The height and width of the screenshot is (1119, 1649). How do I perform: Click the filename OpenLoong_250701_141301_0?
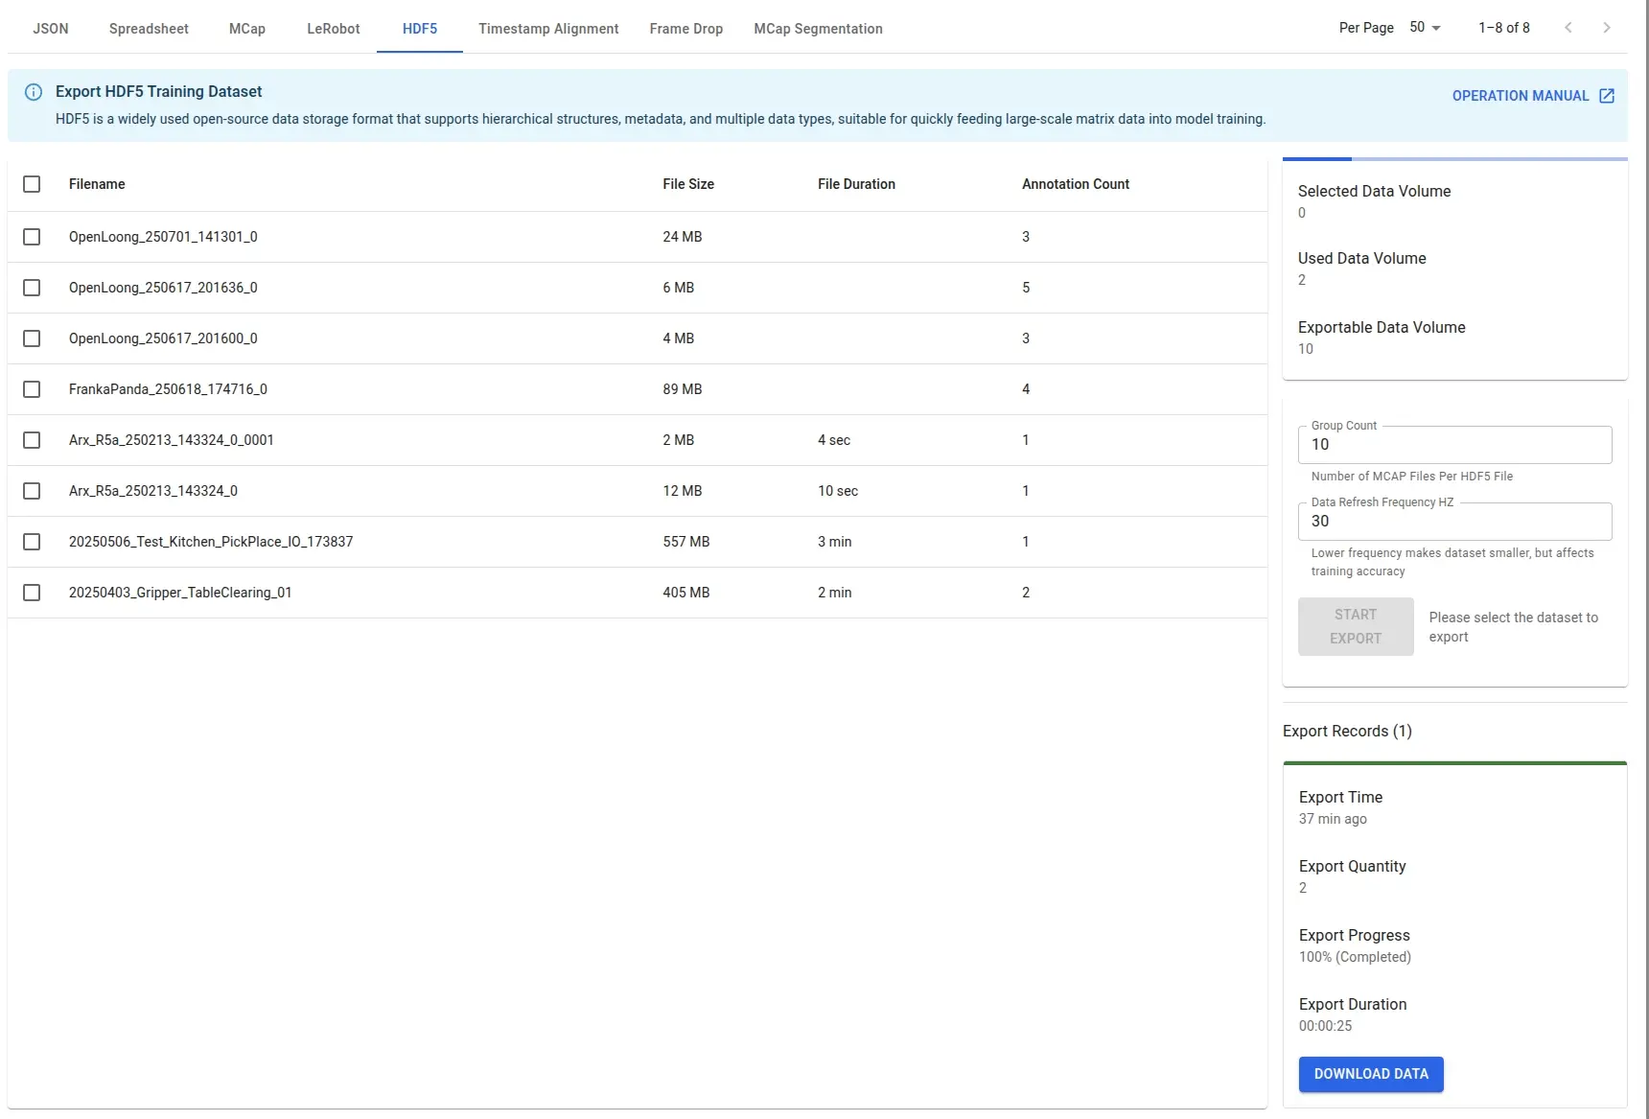click(x=163, y=237)
